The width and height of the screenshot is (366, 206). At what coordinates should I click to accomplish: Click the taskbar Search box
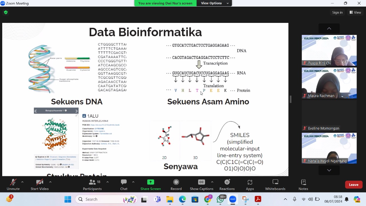click(x=106, y=199)
